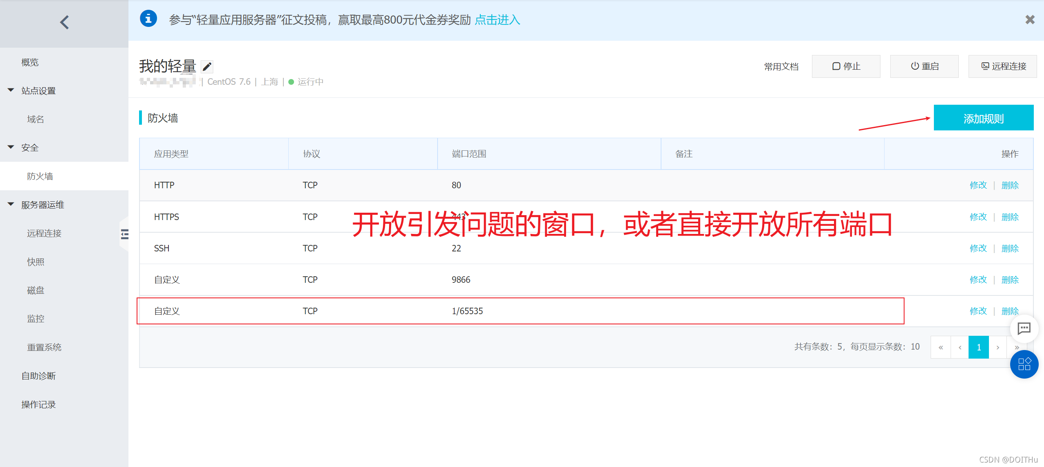Open 远程连接 (remote connection) from the top bar
This screenshot has height=467, width=1044.
(1003, 66)
